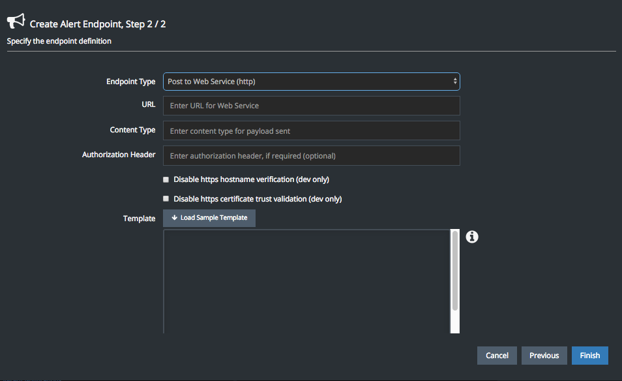
Task: Go back with the Previous button
Action: click(544, 356)
